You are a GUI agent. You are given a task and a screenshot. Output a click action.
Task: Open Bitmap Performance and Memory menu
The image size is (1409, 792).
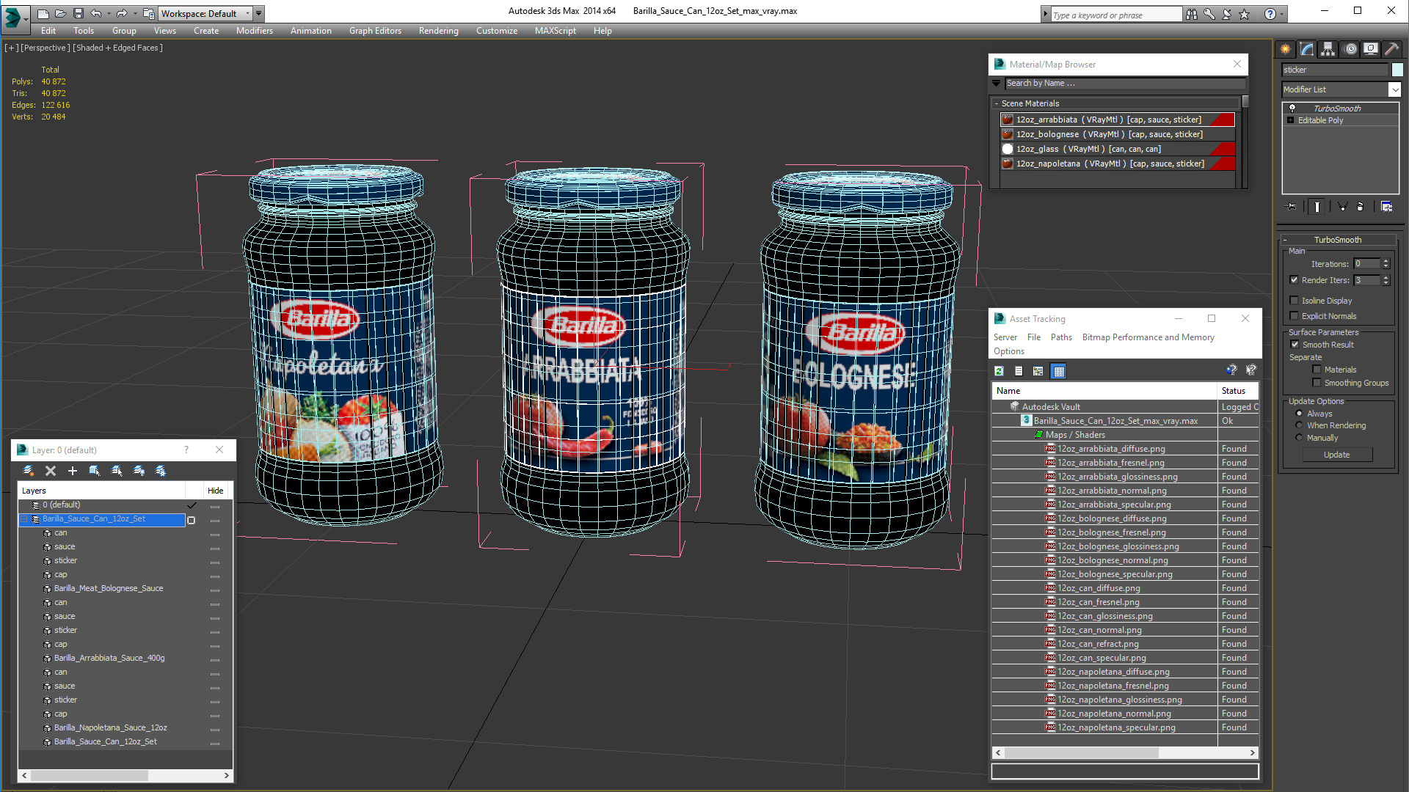point(1148,337)
